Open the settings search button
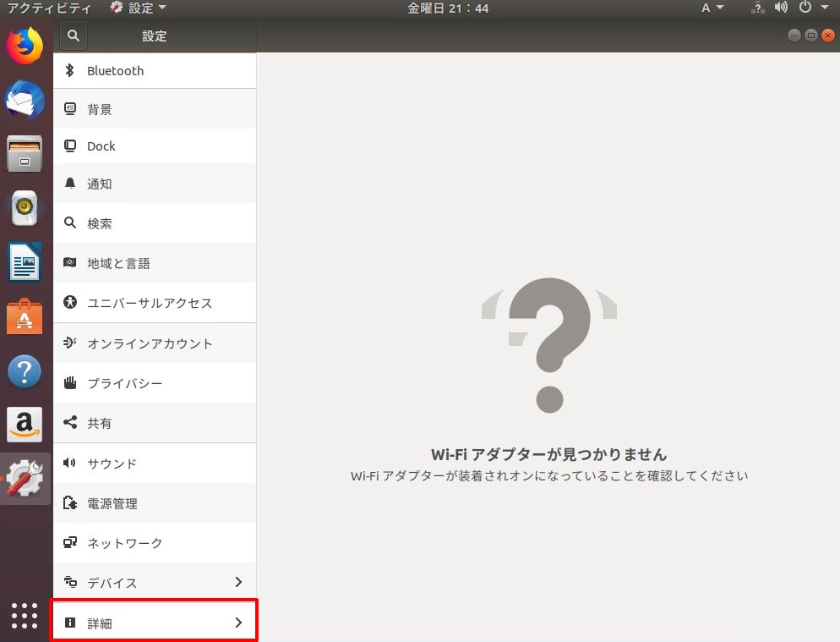Viewport: 840px width, 642px height. pyautogui.click(x=74, y=36)
